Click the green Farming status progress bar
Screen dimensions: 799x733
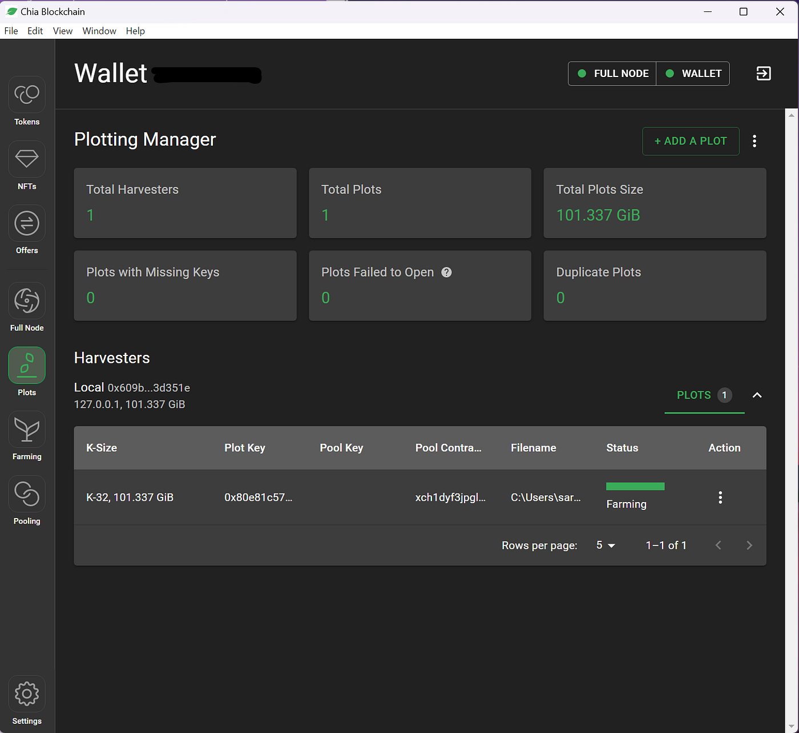pyautogui.click(x=635, y=487)
